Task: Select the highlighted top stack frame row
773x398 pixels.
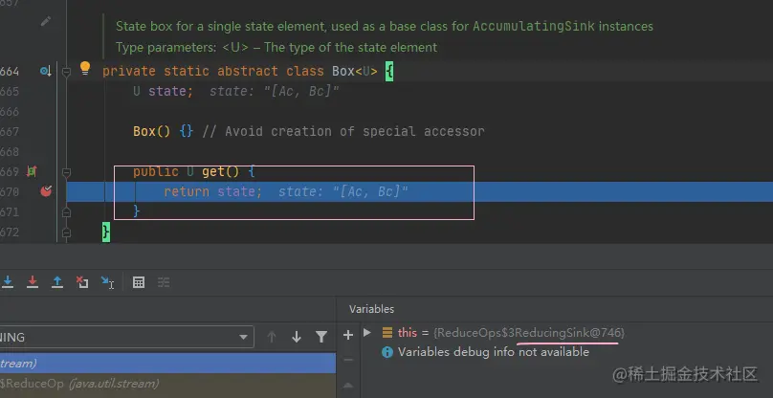Action: pos(167,364)
